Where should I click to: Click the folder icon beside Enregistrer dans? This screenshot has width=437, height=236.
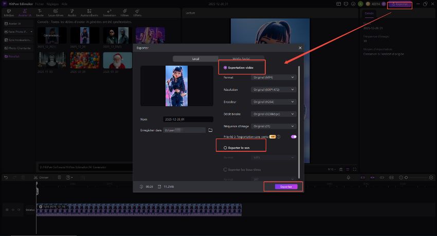[x=210, y=130]
